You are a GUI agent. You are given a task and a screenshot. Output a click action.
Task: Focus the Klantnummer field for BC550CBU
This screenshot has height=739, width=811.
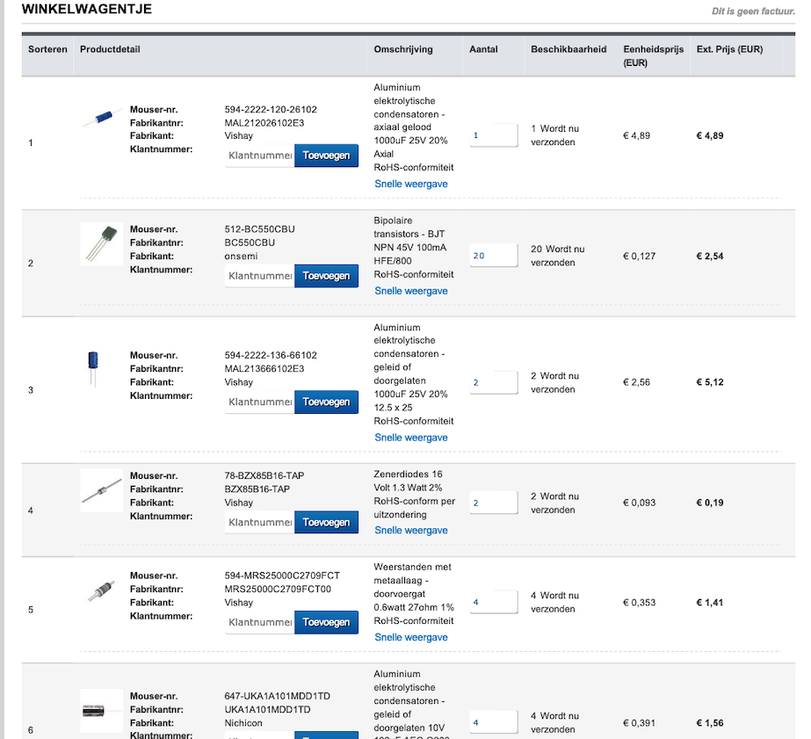(x=259, y=276)
